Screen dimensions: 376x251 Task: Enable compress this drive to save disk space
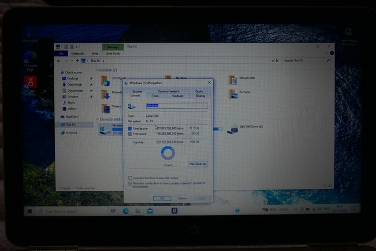pyautogui.click(x=130, y=178)
